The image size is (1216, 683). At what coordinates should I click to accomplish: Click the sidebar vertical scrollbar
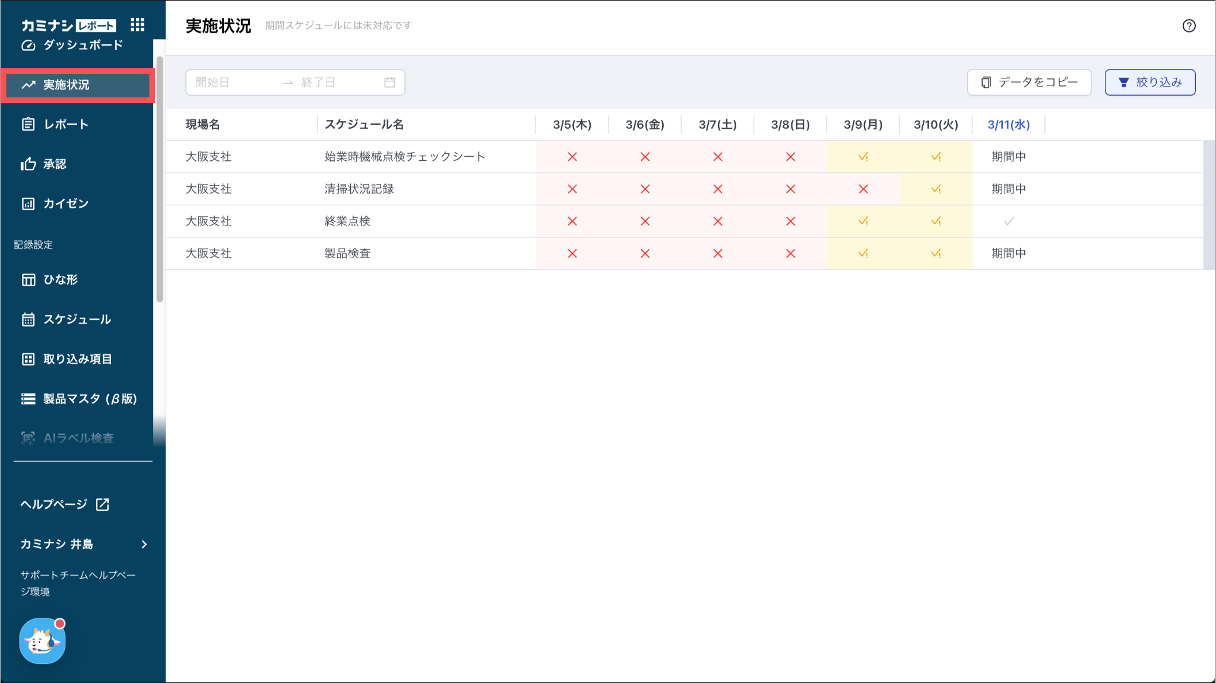click(x=159, y=178)
